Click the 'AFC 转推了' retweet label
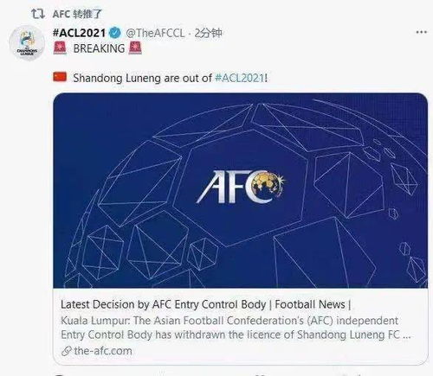 77,14
